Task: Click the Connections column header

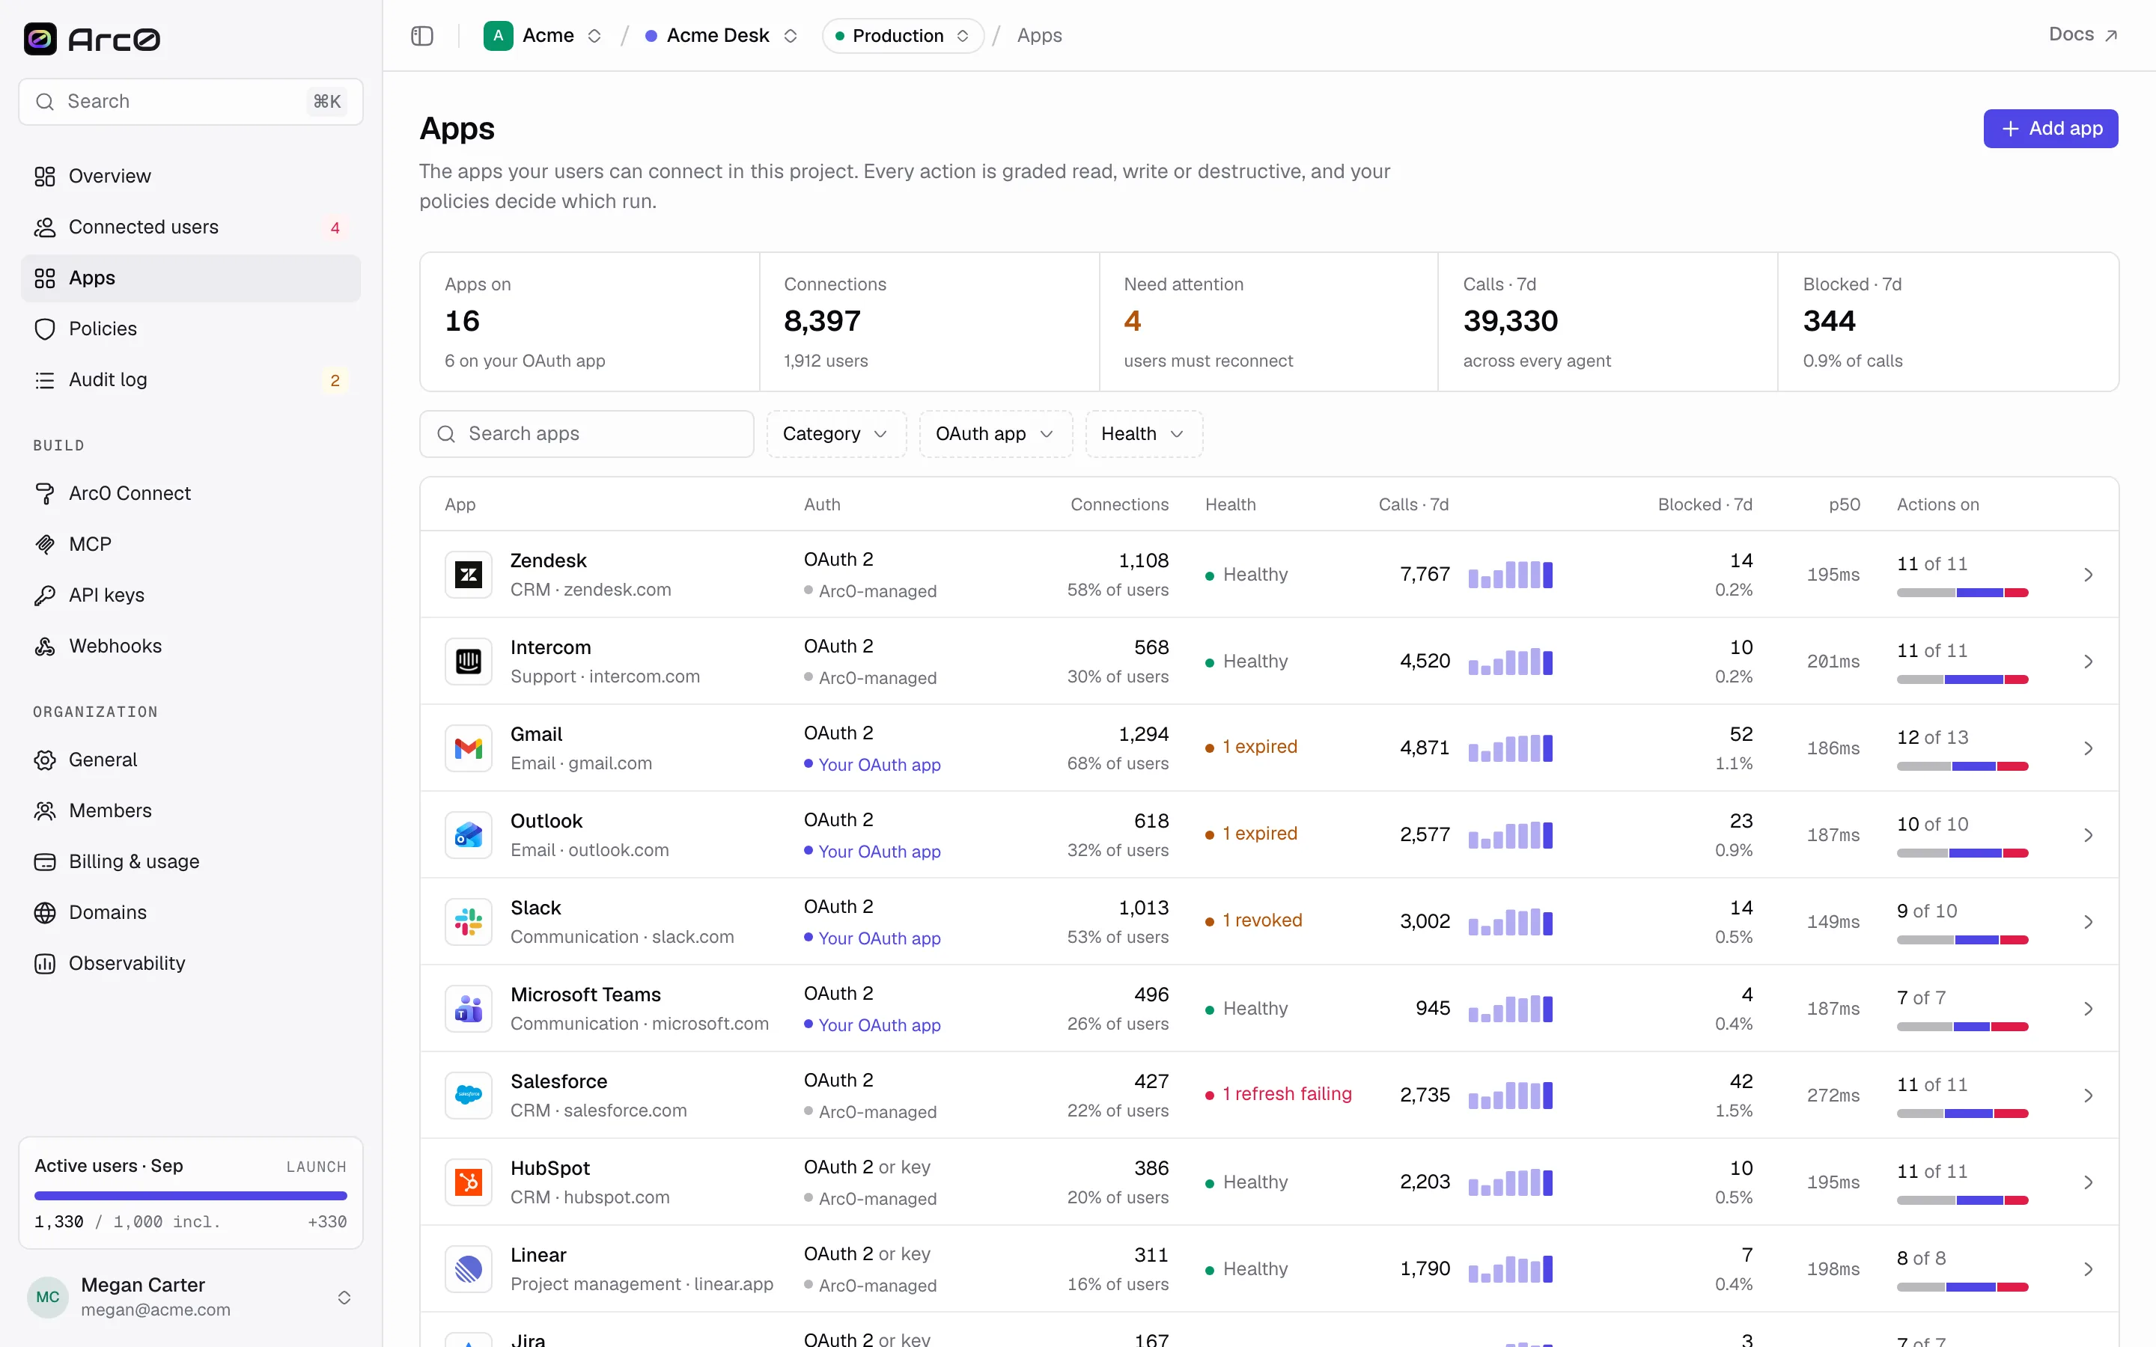Action: tap(1119, 504)
